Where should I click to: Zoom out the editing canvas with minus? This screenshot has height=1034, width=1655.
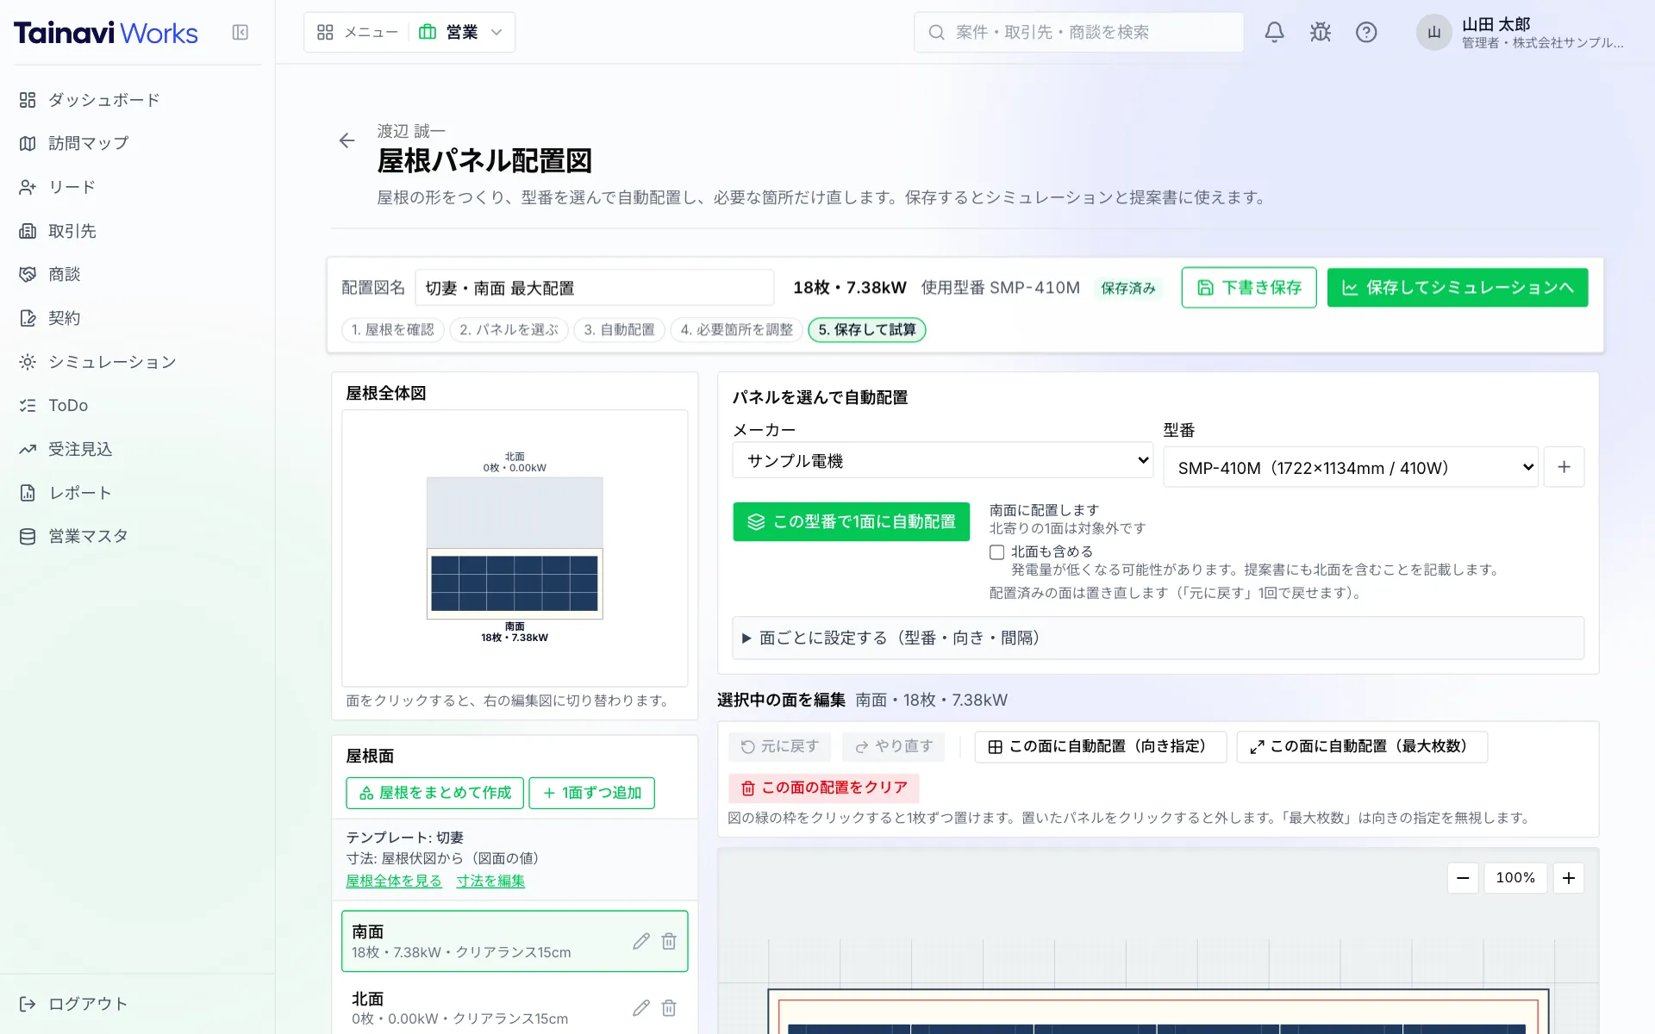pyautogui.click(x=1463, y=878)
